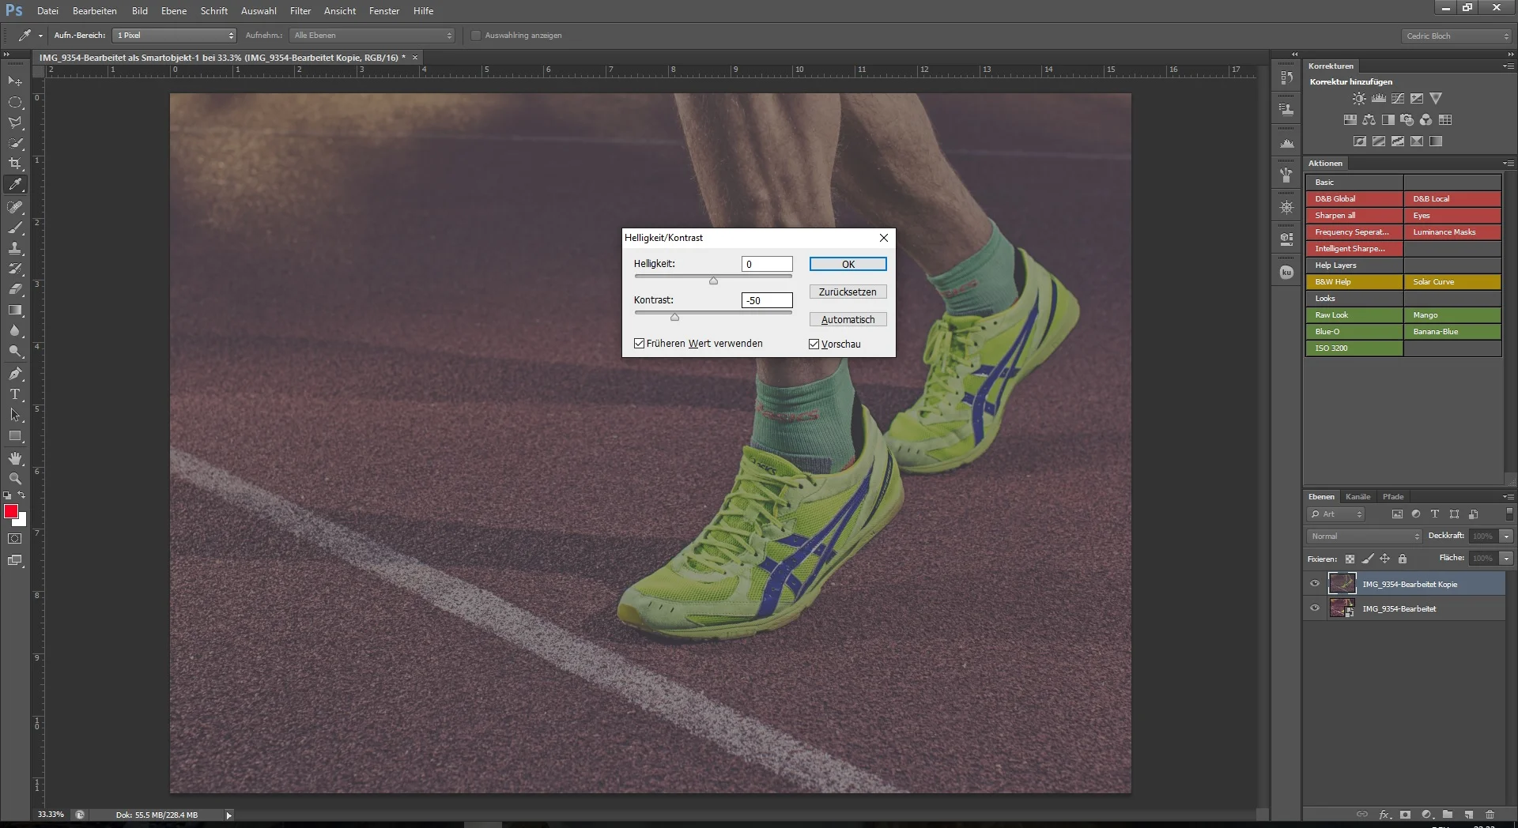Add a Levels adjustment from Korrekturen
The width and height of the screenshot is (1518, 828).
coord(1378,99)
